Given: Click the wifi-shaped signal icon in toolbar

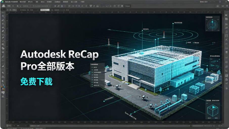Looking at the screenshot, I should pos(91,6).
